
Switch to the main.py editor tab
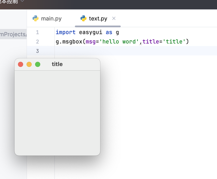pyautogui.click(x=47, y=19)
